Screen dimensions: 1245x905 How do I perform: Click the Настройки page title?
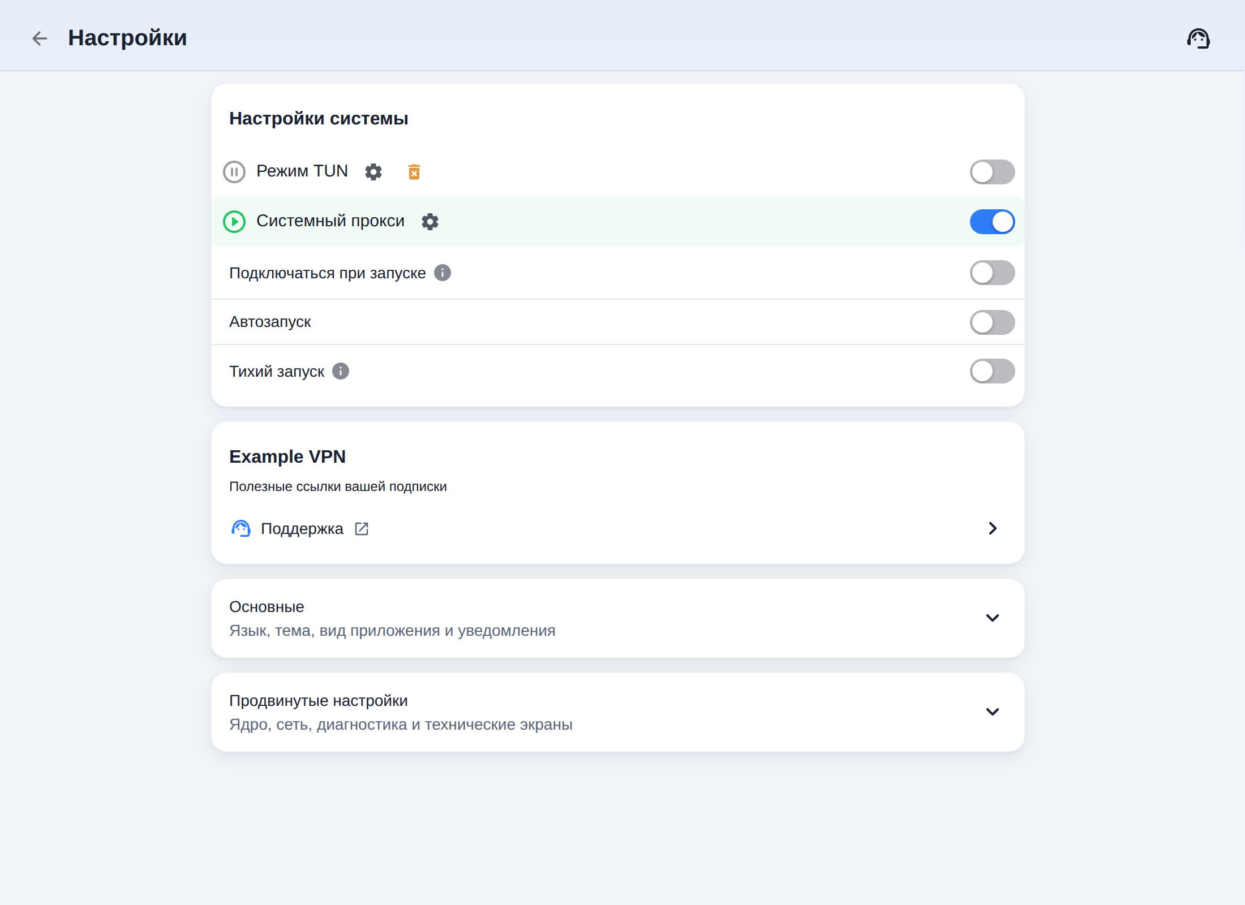click(127, 38)
